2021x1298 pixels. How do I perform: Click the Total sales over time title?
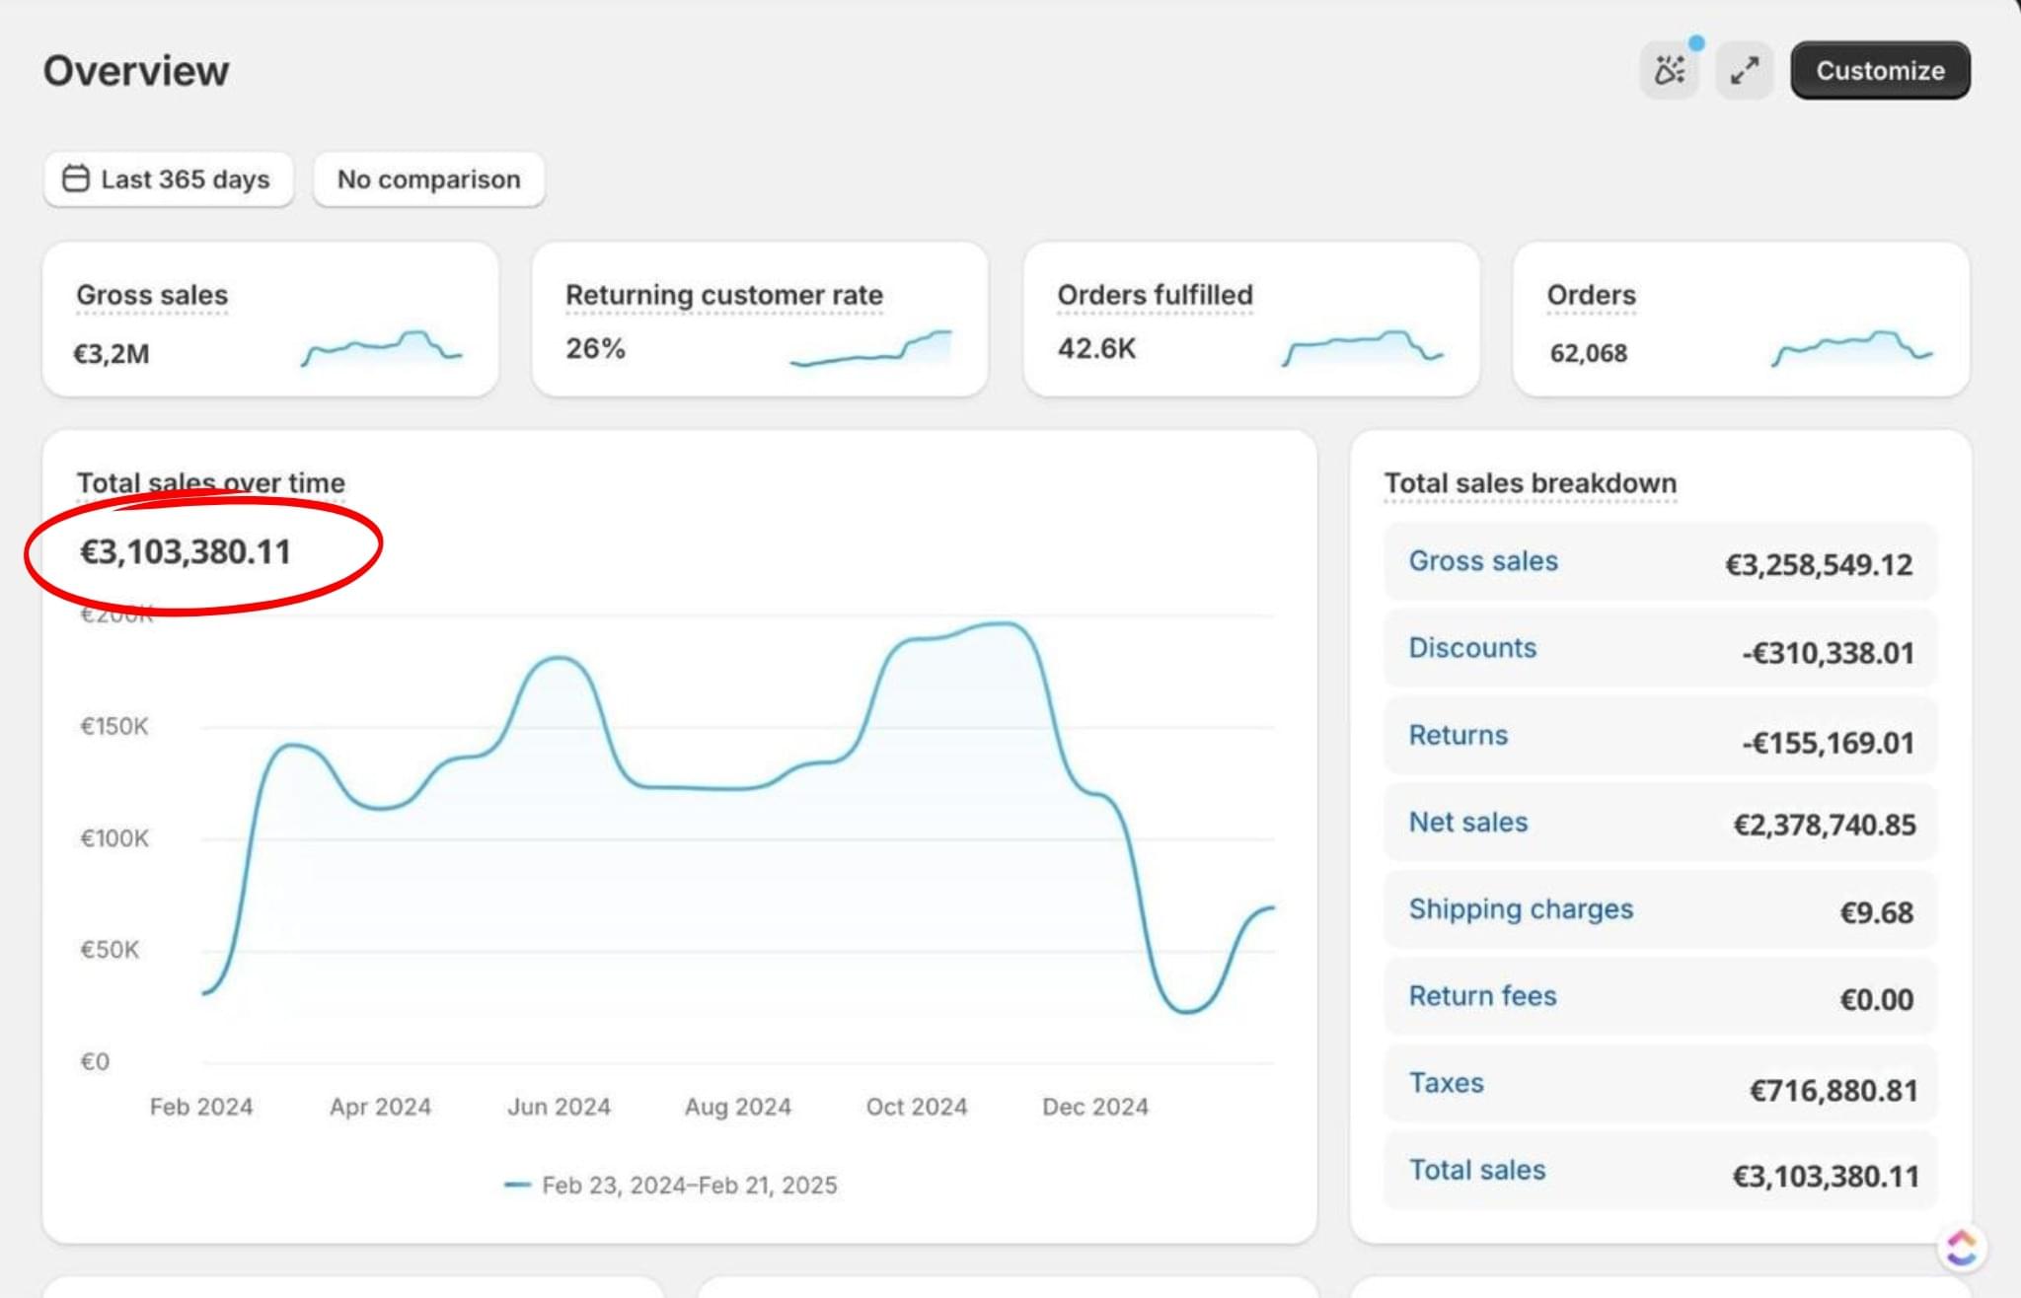click(210, 482)
